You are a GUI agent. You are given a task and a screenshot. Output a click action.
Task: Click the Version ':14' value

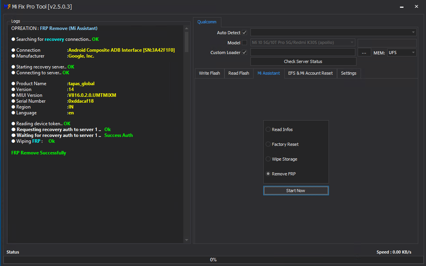pyautogui.click(x=70, y=89)
